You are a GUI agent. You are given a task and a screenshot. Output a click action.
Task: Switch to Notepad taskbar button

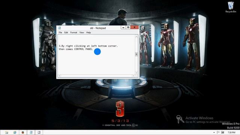click(x=31, y=132)
